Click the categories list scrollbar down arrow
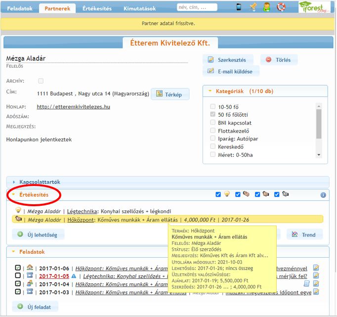Viewport: 337px width, 317px height. (319, 155)
